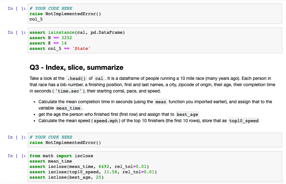Image resolution: width=286 pixels, height=184 pixels.
Task: Click the bare 'assert mean_time' line
Action: pos(51,161)
